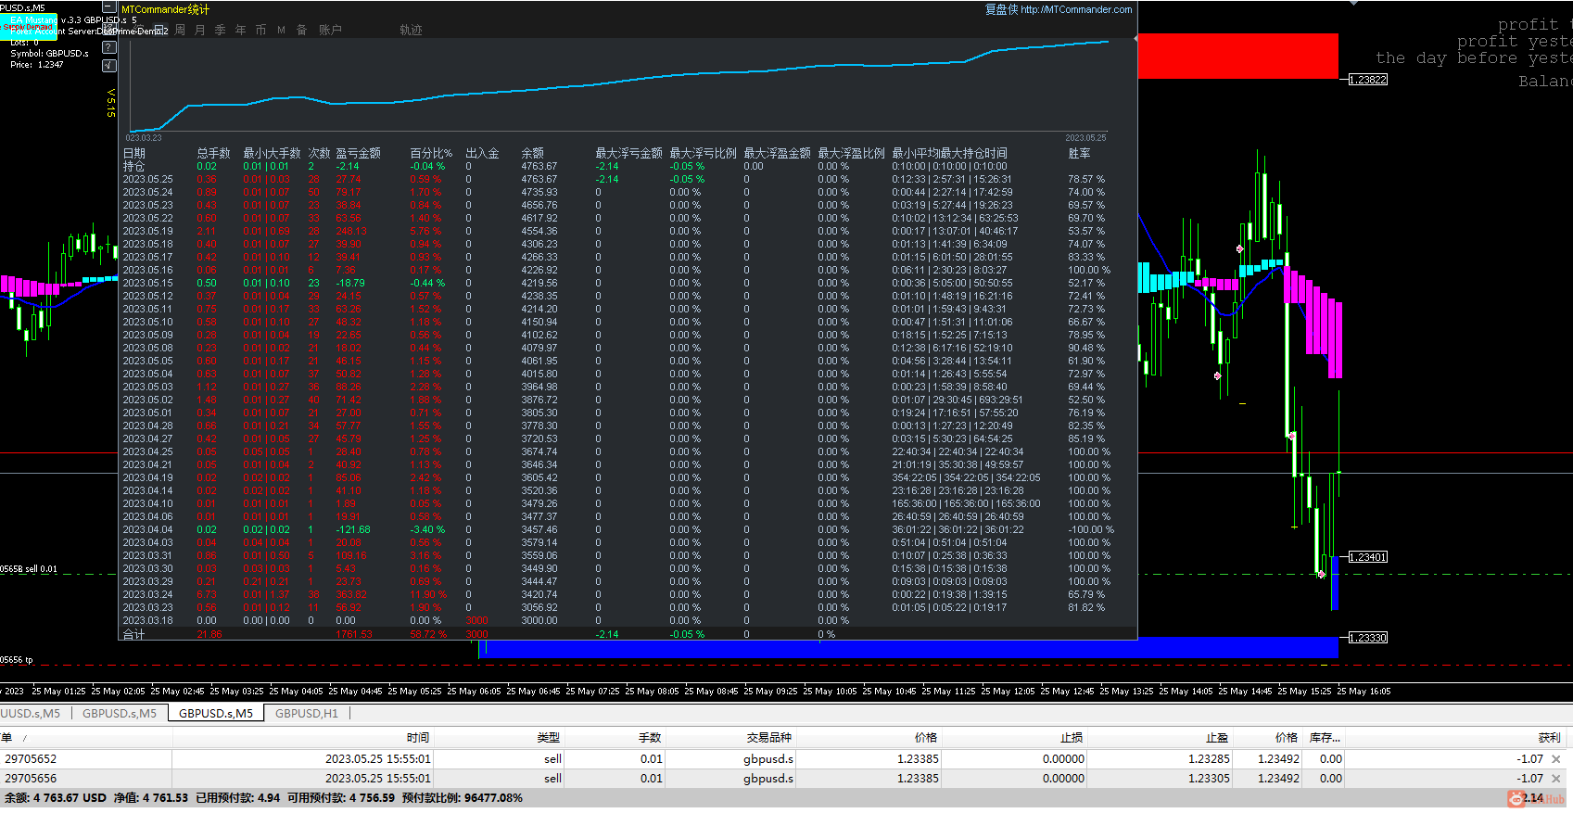Select the 周 (week) period tab
Image resolution: width=1573 pixels, height=813 pixels.
180,31
